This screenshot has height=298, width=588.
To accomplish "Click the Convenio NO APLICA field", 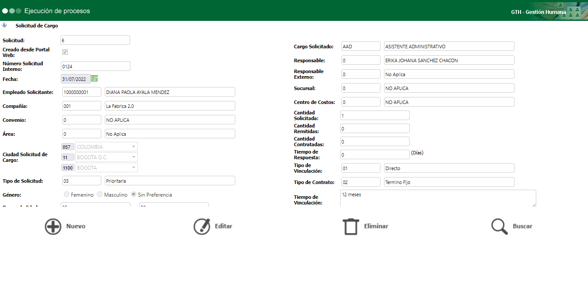I will (x=170, y=120).
